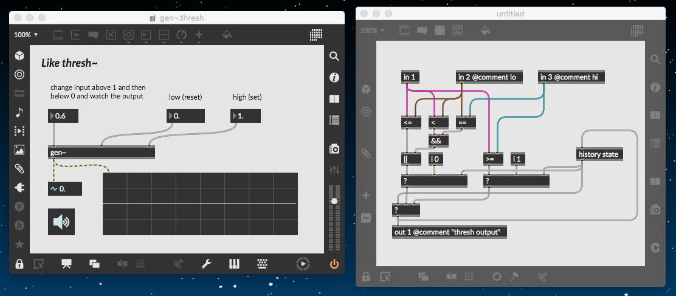Select the 'out 1 @comment "thresh output"' object
The width and height of the screenshot is (676, 296).
[449, 232]
